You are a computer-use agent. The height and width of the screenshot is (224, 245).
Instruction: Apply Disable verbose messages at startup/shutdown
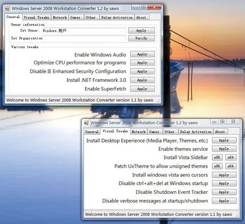[x=224, y=201]
